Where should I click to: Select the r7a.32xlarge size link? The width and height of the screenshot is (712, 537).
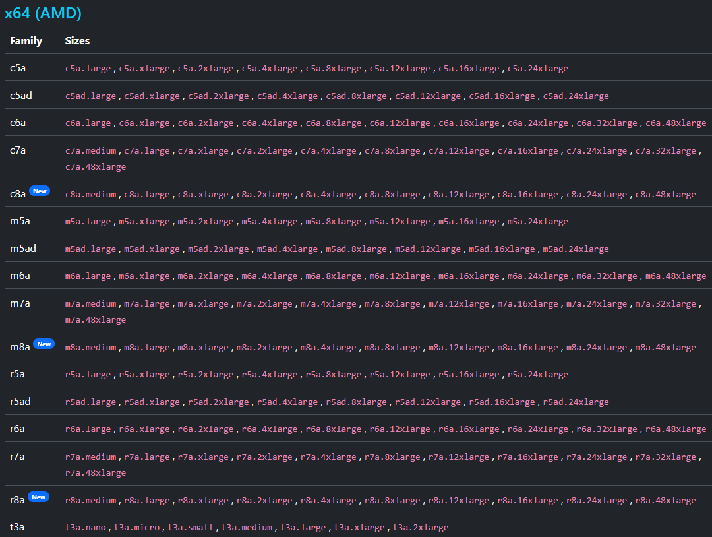tap(665, 457)
